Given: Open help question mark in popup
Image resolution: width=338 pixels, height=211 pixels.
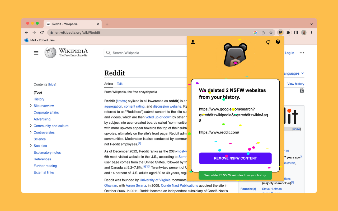Looking at the screenshot, I should 278,42.
